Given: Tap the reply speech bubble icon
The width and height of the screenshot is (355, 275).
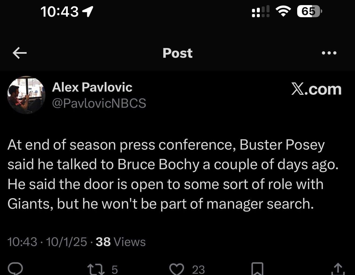Looking at the screenshot, I should click(x=15, y=269).
